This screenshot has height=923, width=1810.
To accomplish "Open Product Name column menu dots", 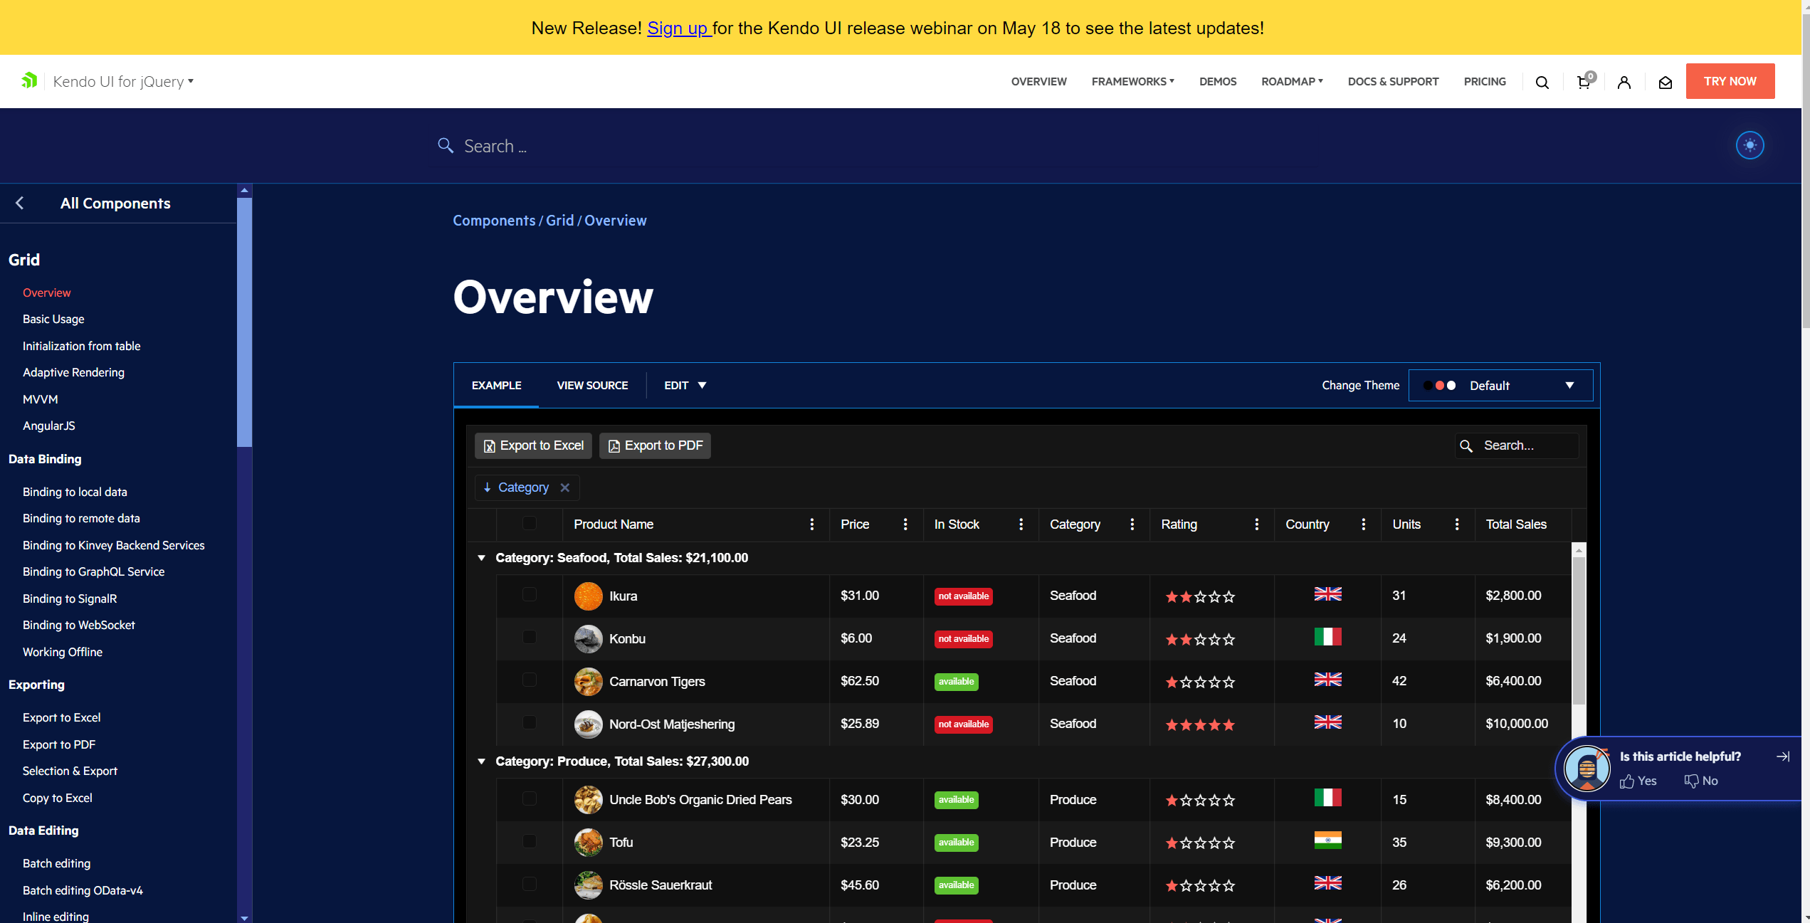I will click(811, 524).
